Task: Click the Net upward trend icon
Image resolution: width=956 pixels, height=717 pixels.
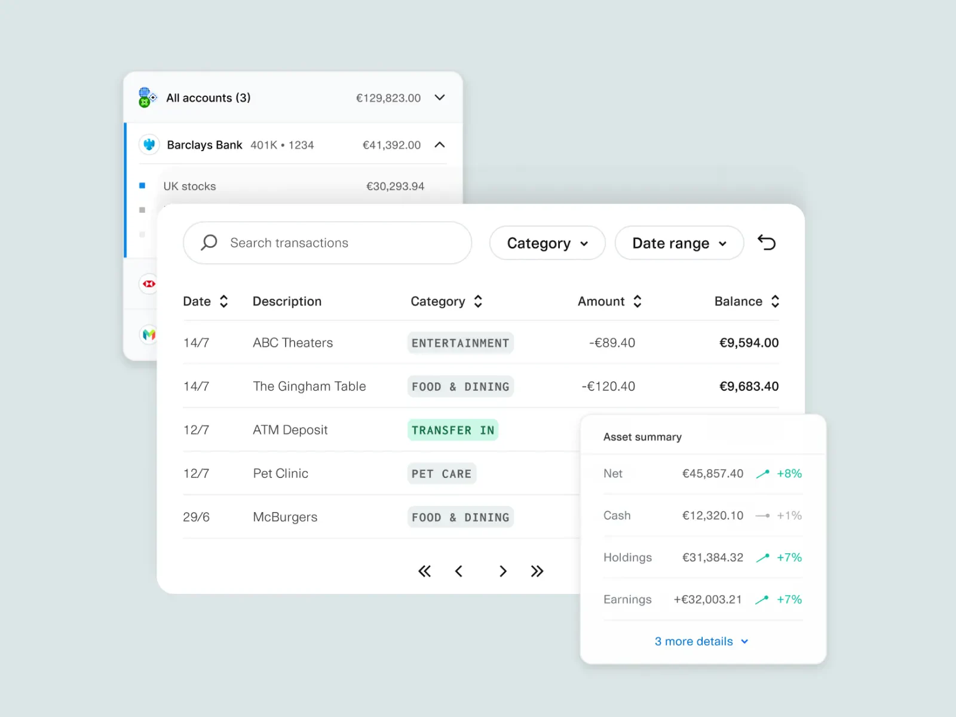Action: pos(762,474)
